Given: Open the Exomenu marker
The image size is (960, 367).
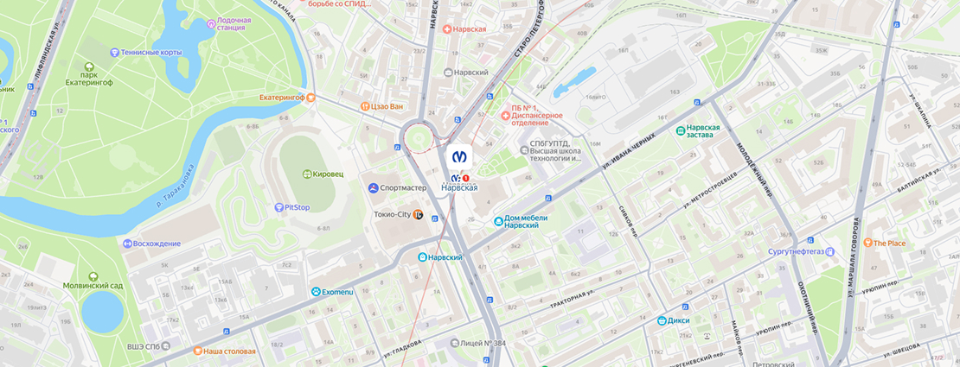Looking at the screenshot, I should pyautogui.click(x=316, y=292).
